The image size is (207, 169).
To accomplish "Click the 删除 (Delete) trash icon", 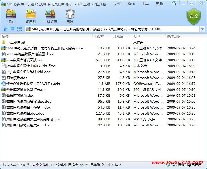I will tap(70, 14).
